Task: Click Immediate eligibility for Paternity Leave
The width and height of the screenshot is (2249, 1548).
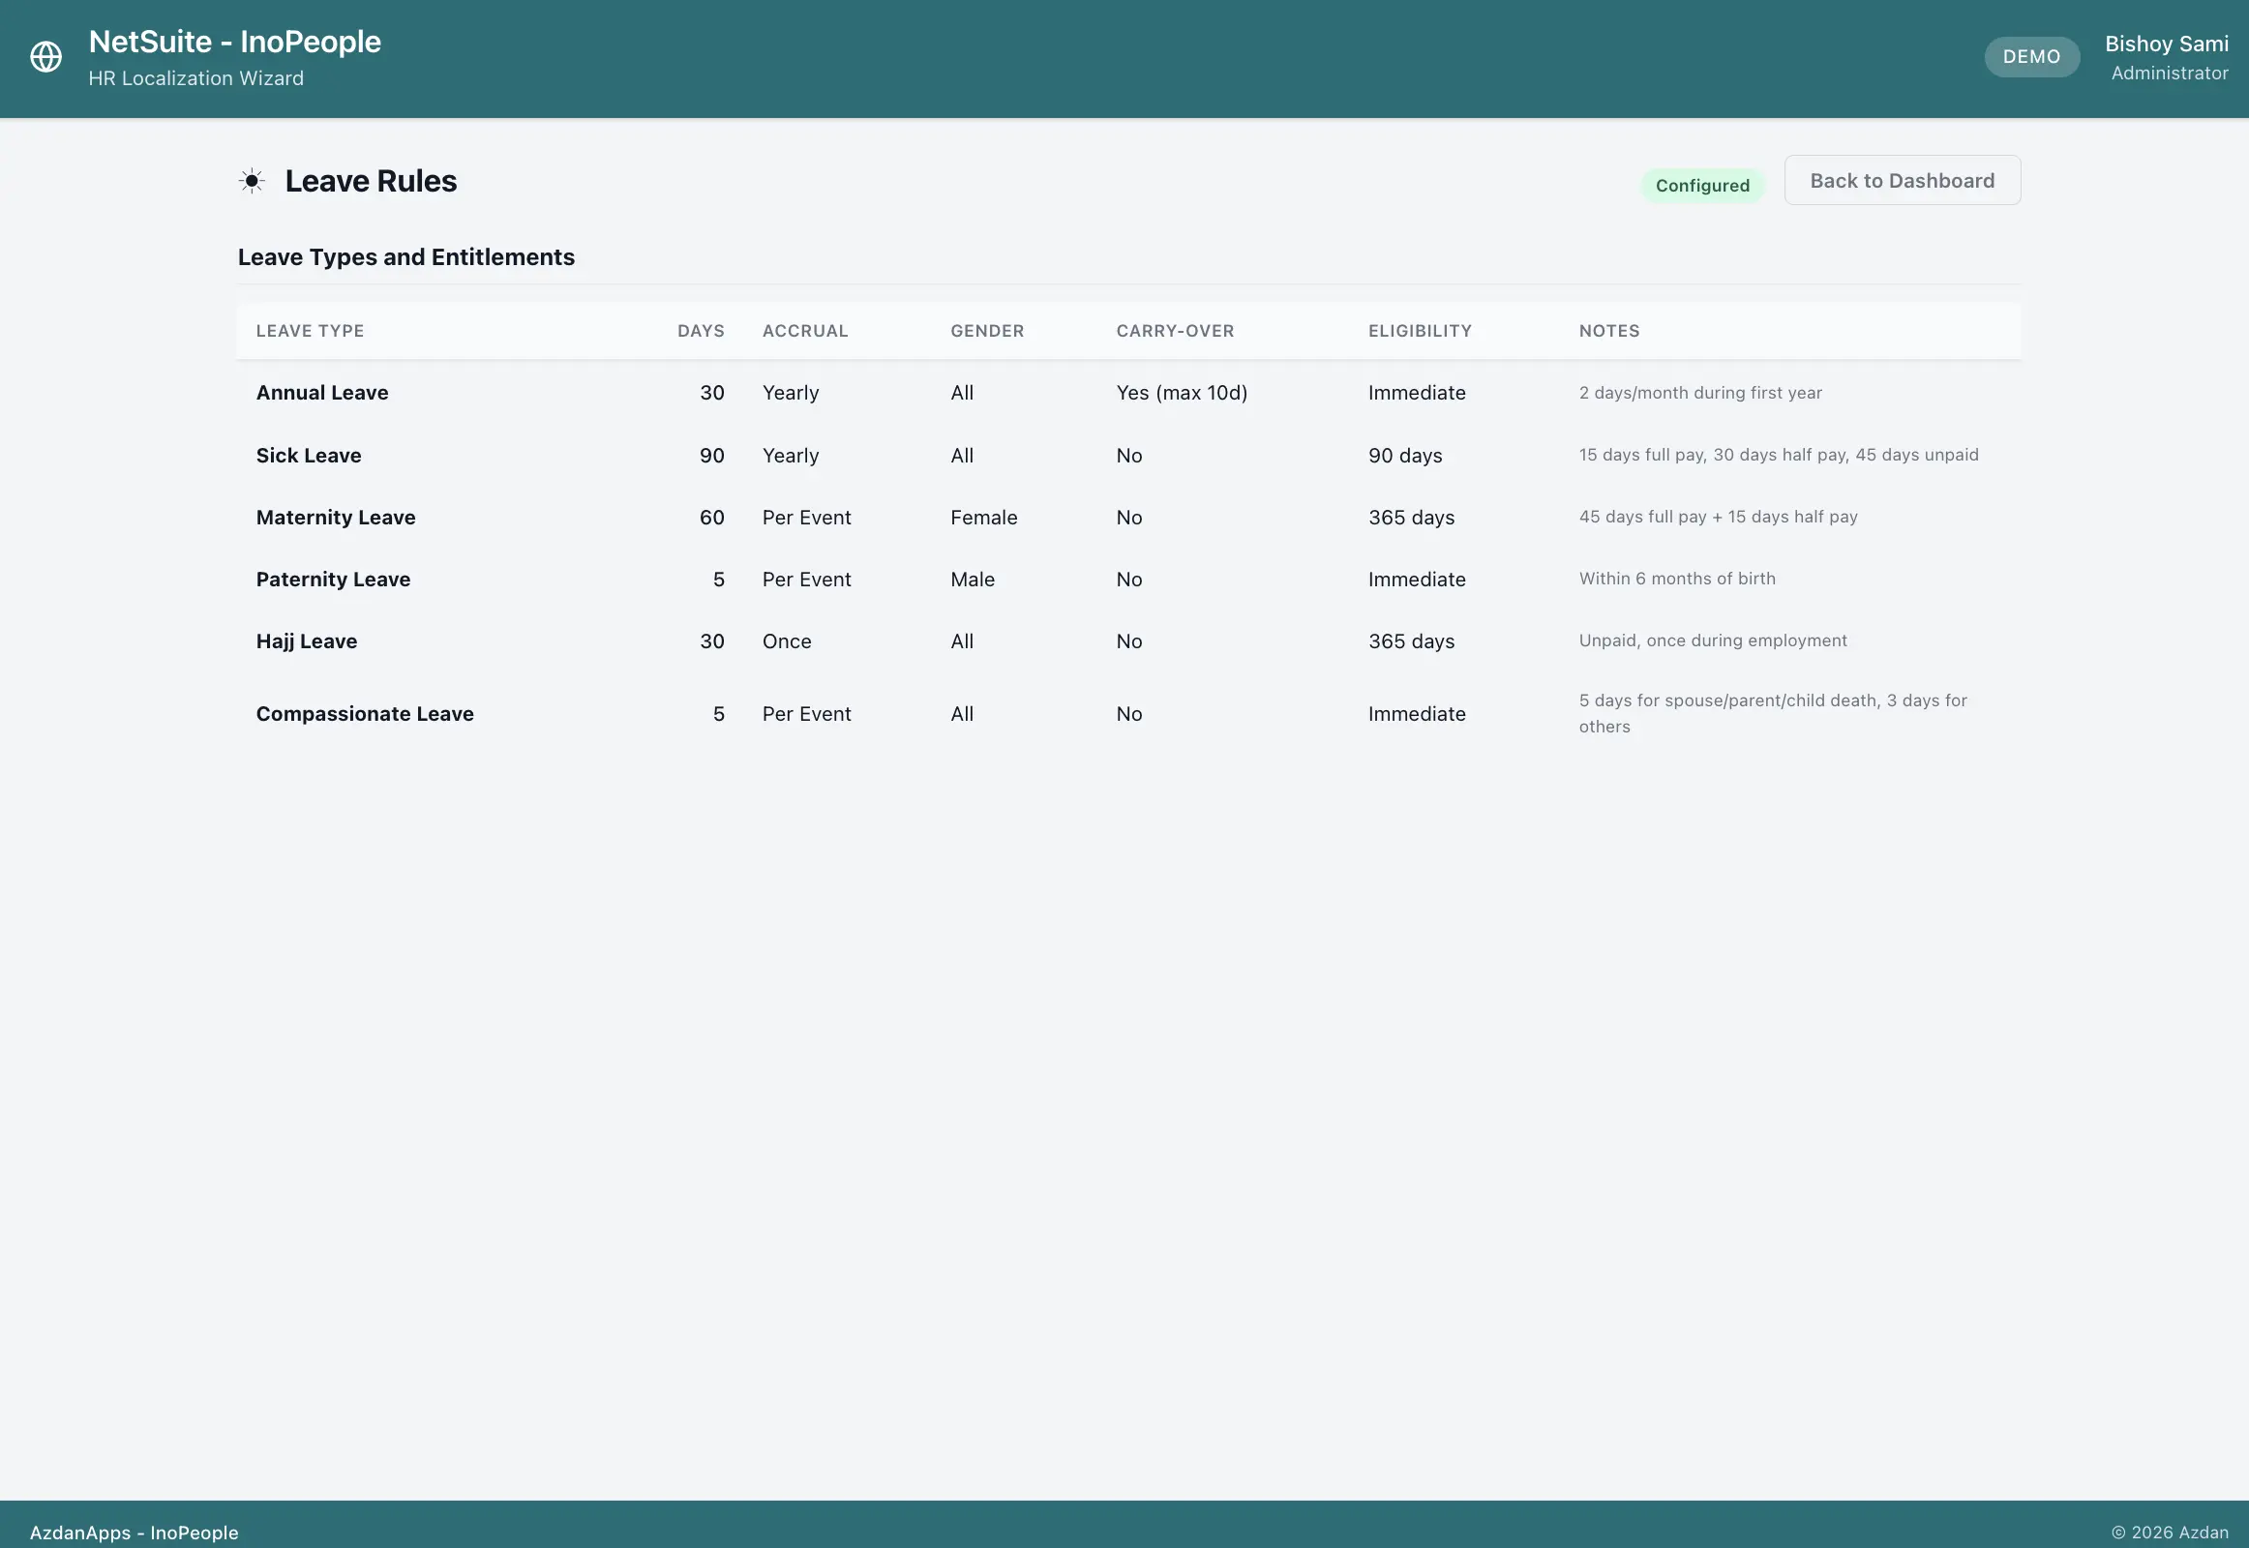Action: pos(1417,579)
